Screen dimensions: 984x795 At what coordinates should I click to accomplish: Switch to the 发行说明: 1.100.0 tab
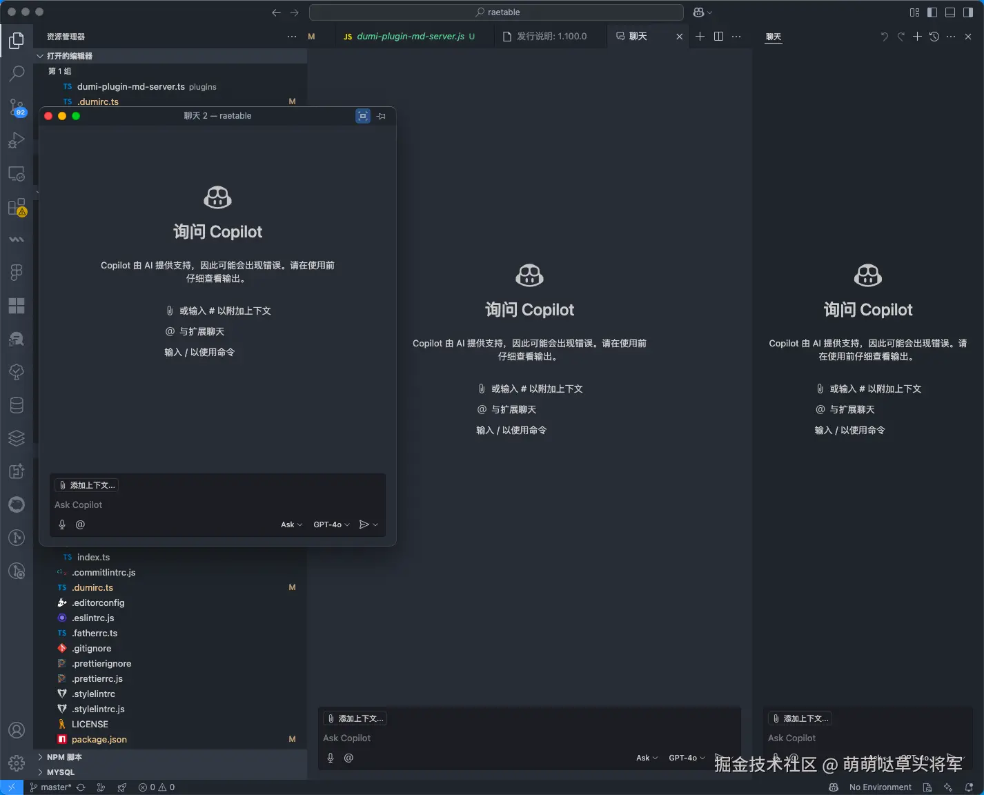[551, 37]
